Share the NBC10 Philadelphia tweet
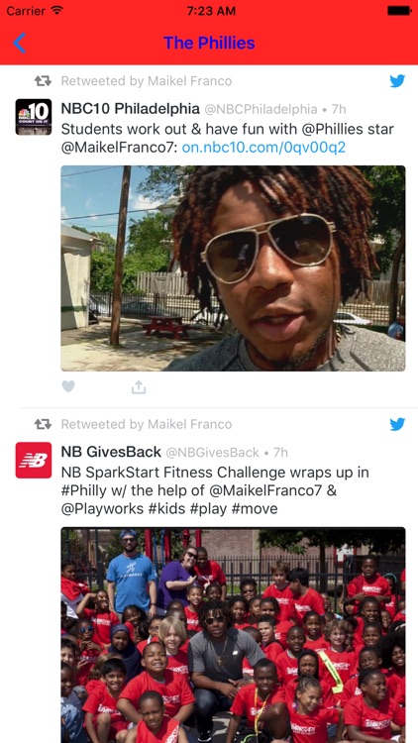Screen dimensions: 418x743 (139, 387)
